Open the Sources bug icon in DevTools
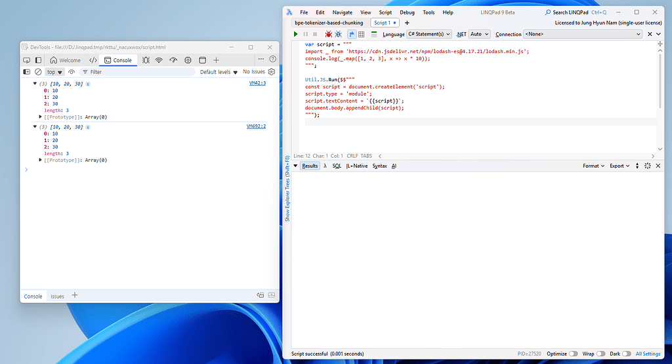 146,60
